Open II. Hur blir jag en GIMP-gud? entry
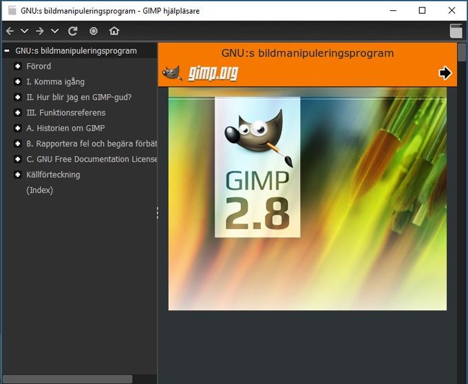Screen dimensions: 468x384 point(78,98)
